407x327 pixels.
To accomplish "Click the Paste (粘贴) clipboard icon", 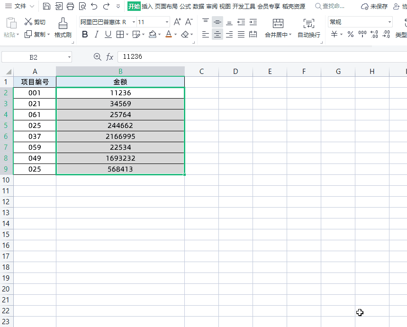I will (x=11, y=23).
